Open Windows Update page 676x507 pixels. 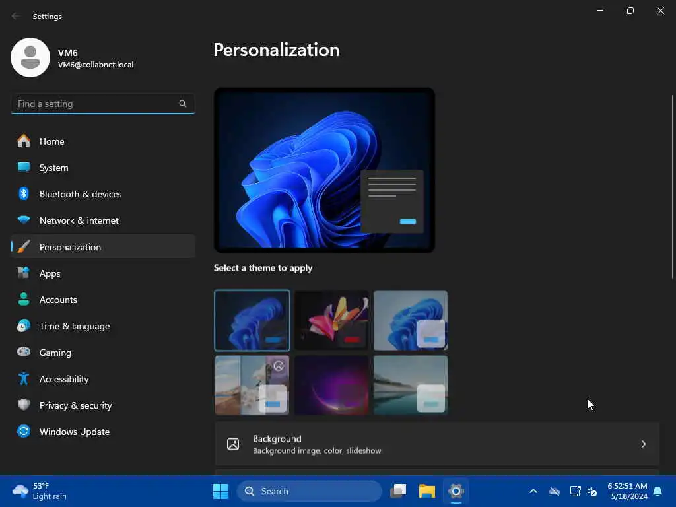102,432
